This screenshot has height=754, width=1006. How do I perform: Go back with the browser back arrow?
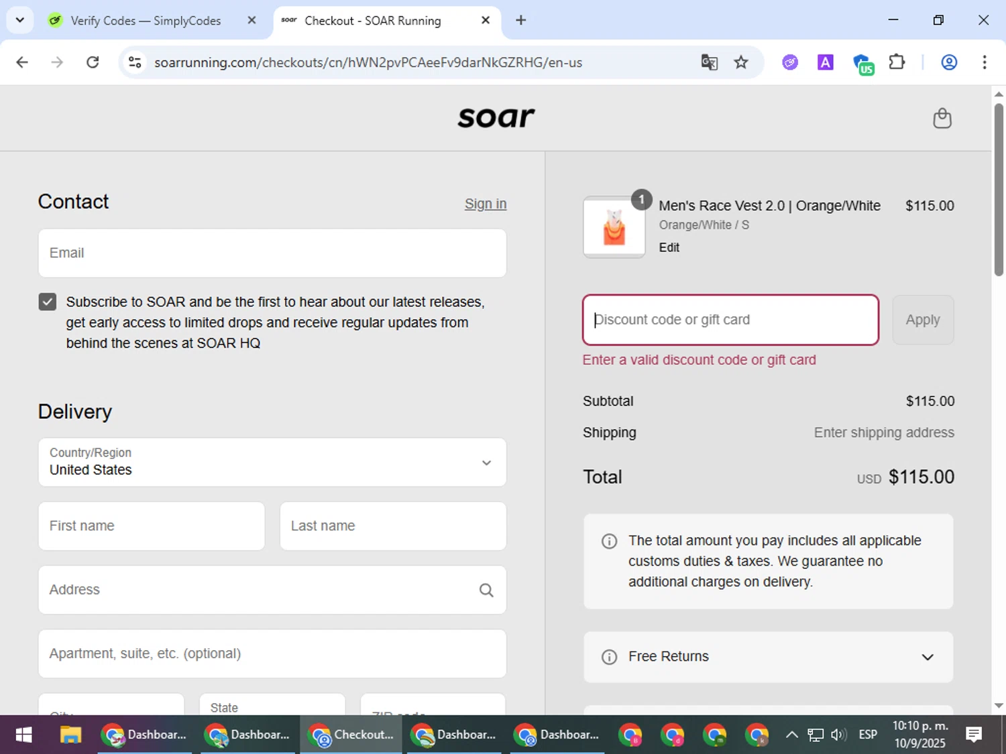point(22,62)
